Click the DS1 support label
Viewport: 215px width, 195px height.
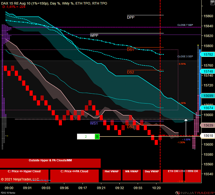(x=130, y=50)
